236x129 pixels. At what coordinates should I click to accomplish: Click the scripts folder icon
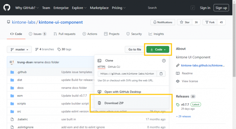point(12,104)
